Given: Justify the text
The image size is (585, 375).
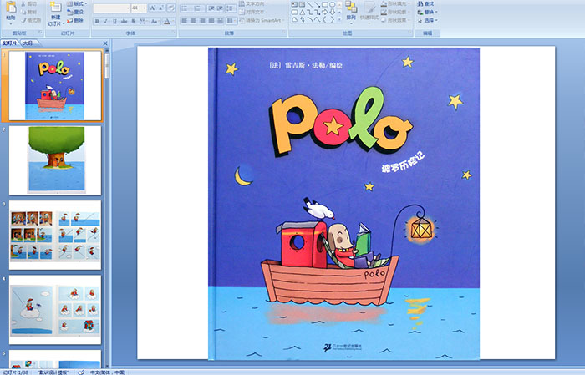Looking at the screenshot, I should tap(211, 21).
